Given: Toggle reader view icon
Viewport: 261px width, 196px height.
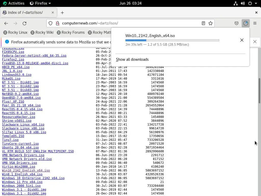Looking at the screenshot, I should (x=203, y=23).
